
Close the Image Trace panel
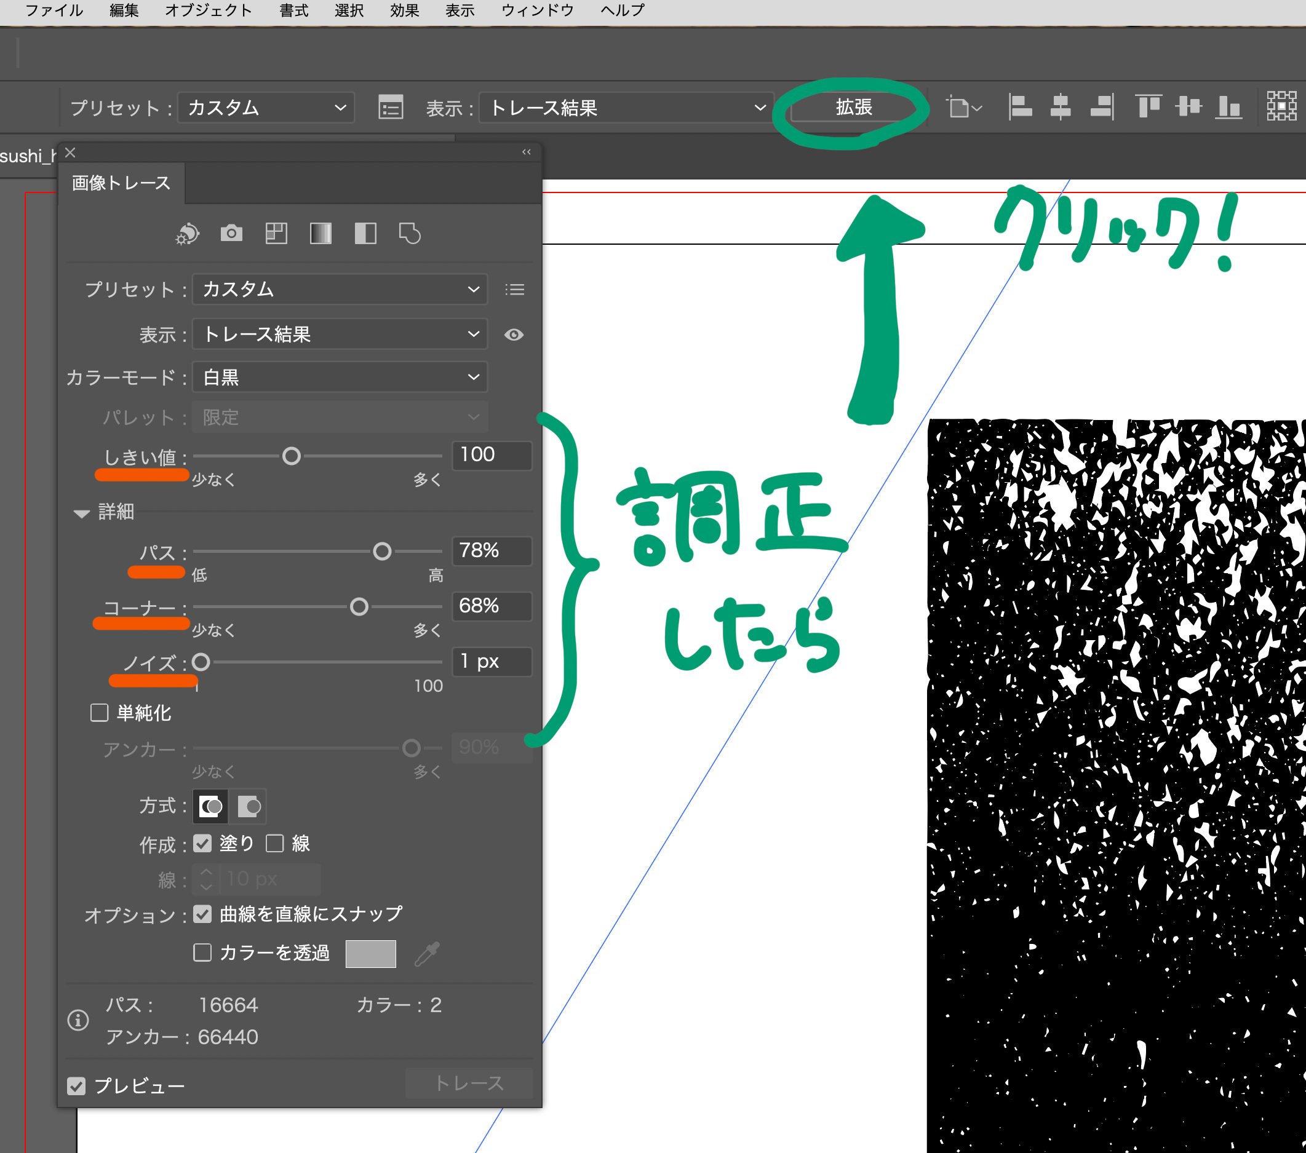(x=70, y=153)
